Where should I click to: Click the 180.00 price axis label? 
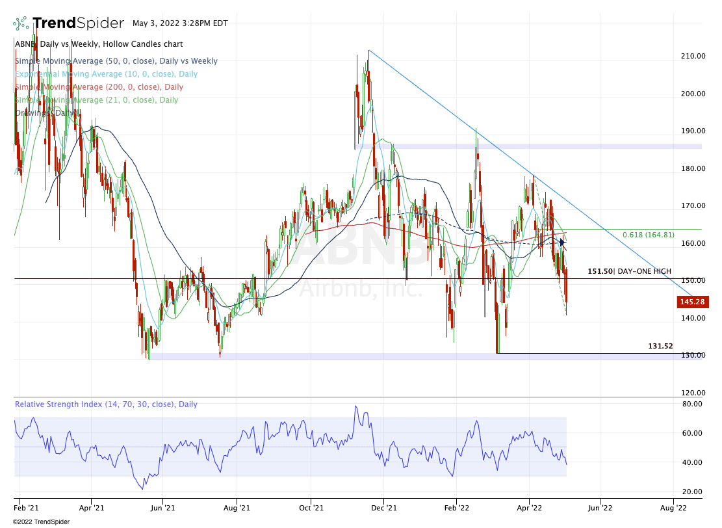[693, 168]
